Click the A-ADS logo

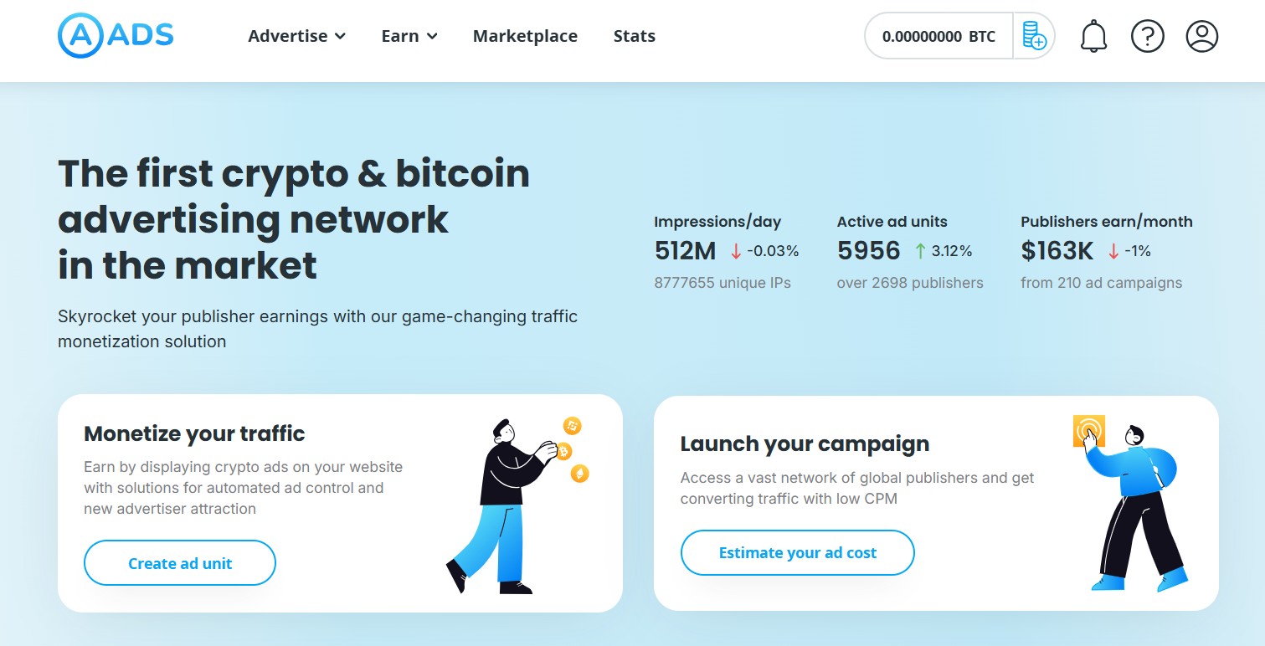pyautogui.click(x=116, y=35)
